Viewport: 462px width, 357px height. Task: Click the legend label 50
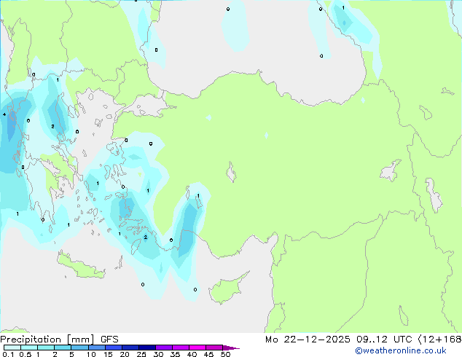[x=225, y=354]
